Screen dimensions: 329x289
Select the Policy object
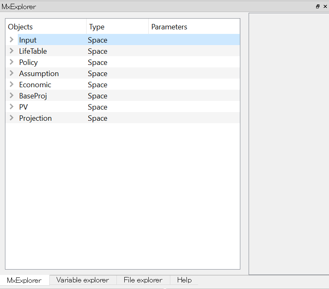[x=28, y=62]
